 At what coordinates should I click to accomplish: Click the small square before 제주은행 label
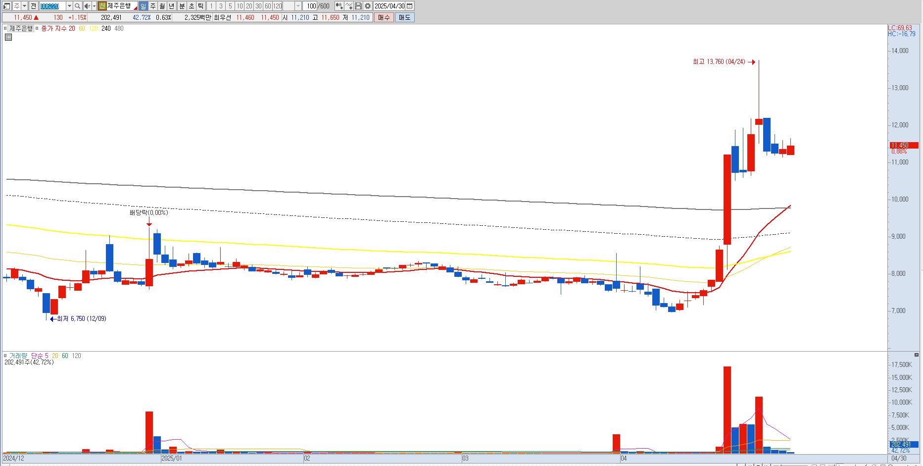pyautogui.click(x=5, y=28)
